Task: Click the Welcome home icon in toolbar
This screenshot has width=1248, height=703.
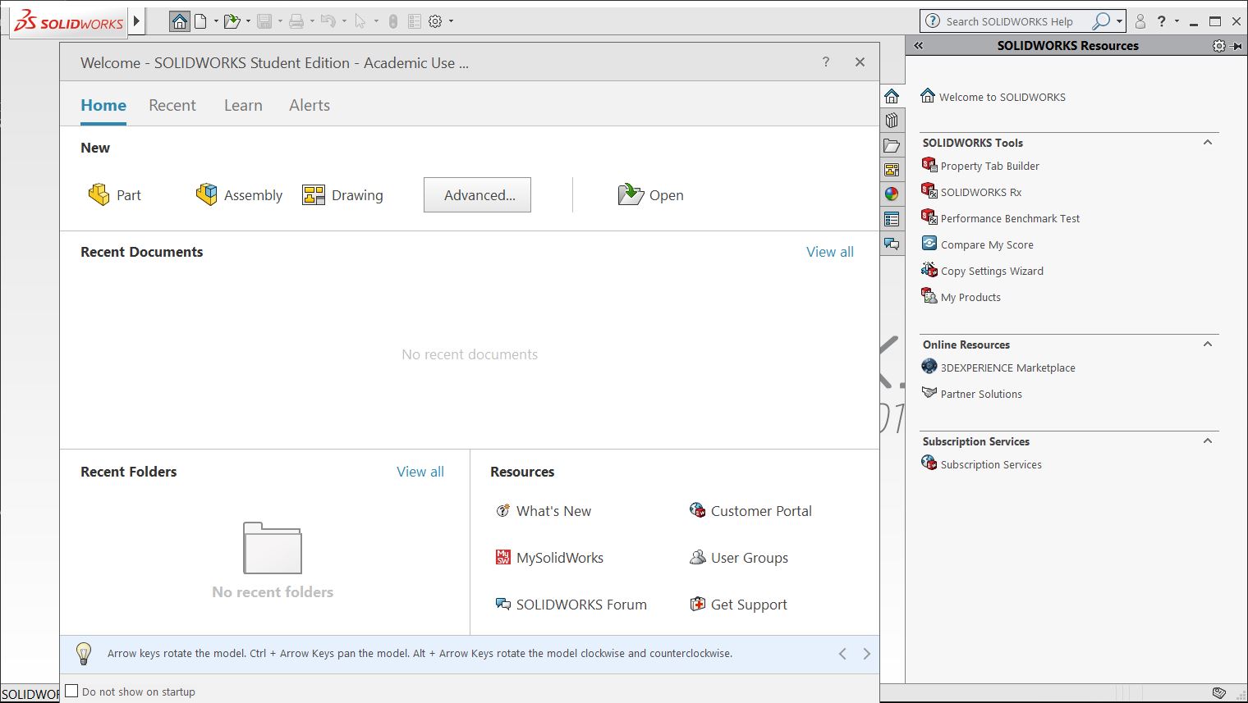Action: pyautogui.click(x=180, y=21)
